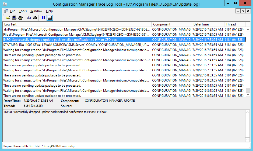Screen dimensions: 253x151
Task: Sort by the Date/Time column header
Action: click(x=208, y=24)
